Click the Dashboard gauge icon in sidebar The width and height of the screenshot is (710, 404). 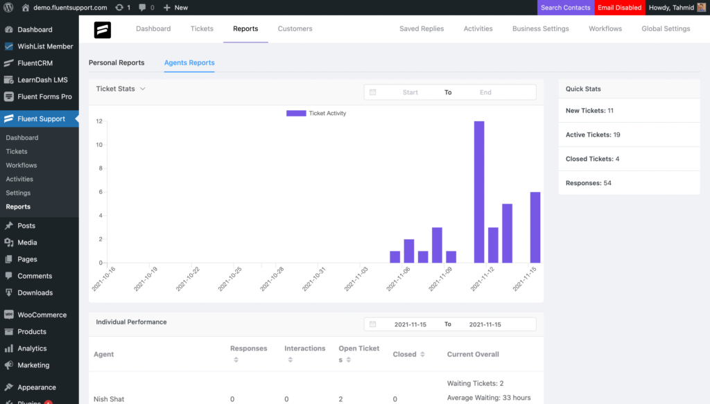point(8,29)
